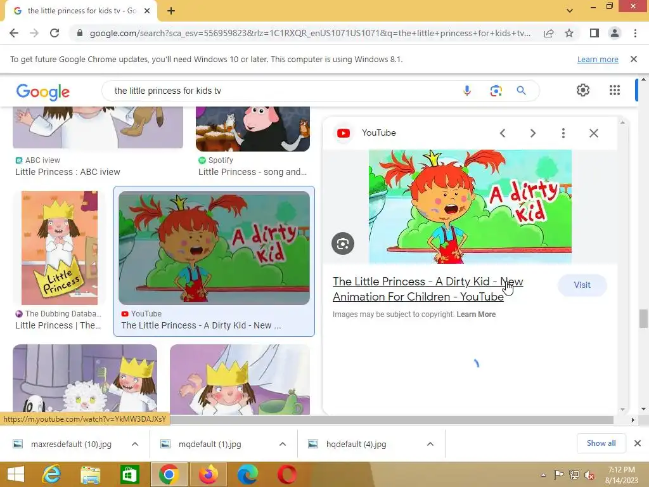The height and width of the screenshot is (487, 649).
Task: Click into the Google search box
Action: tap(281, 91)
